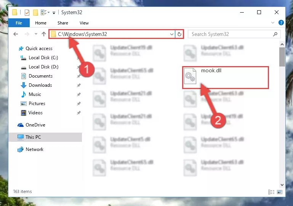Go back with the Back arrow
The width and height of the screenshot is (293, 206).
tap(16, 34)
